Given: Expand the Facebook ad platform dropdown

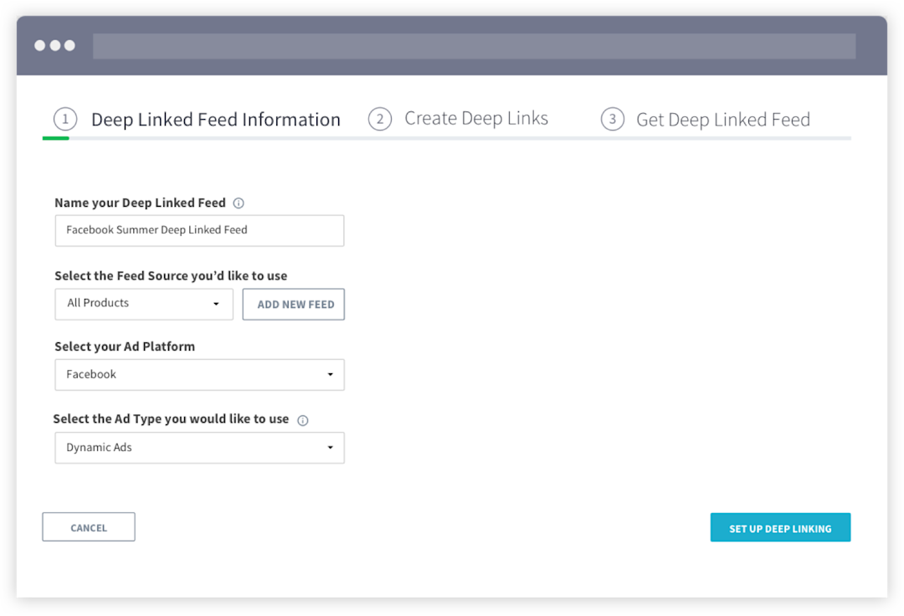Looking at the screenshot, I should [199, 375].
